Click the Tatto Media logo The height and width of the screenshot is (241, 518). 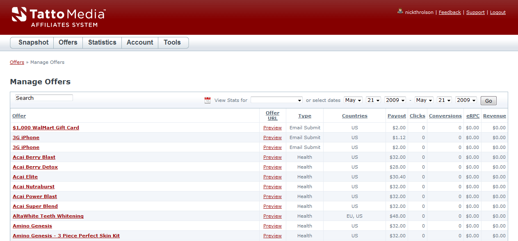click(59, 17)
